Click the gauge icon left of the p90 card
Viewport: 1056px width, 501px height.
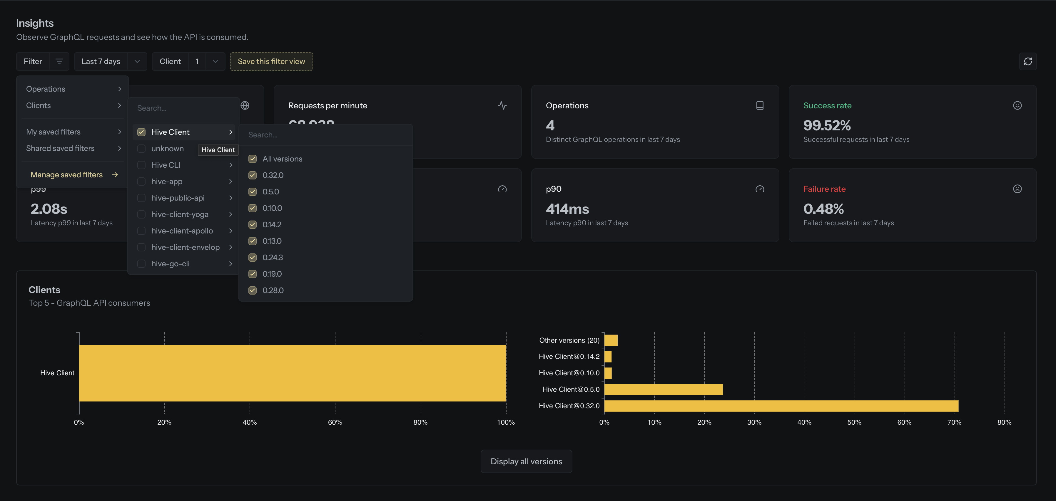click(x=503, y=189)
